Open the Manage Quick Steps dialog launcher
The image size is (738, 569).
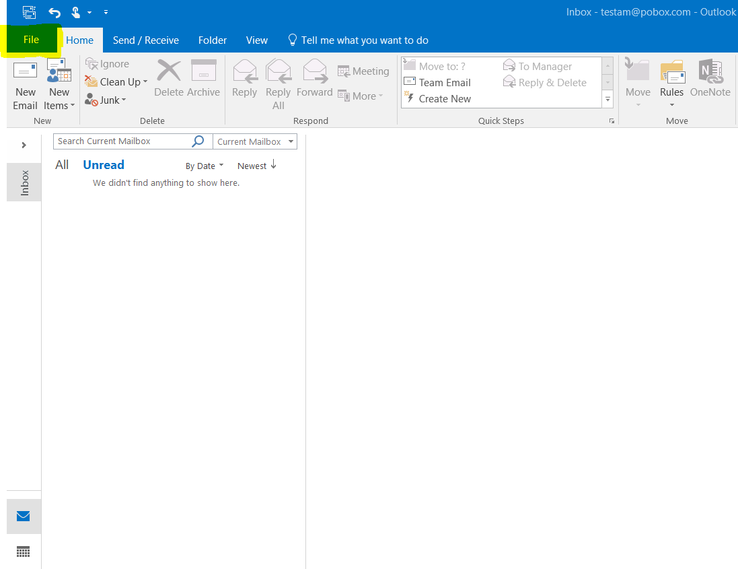(x=612, y=121)
